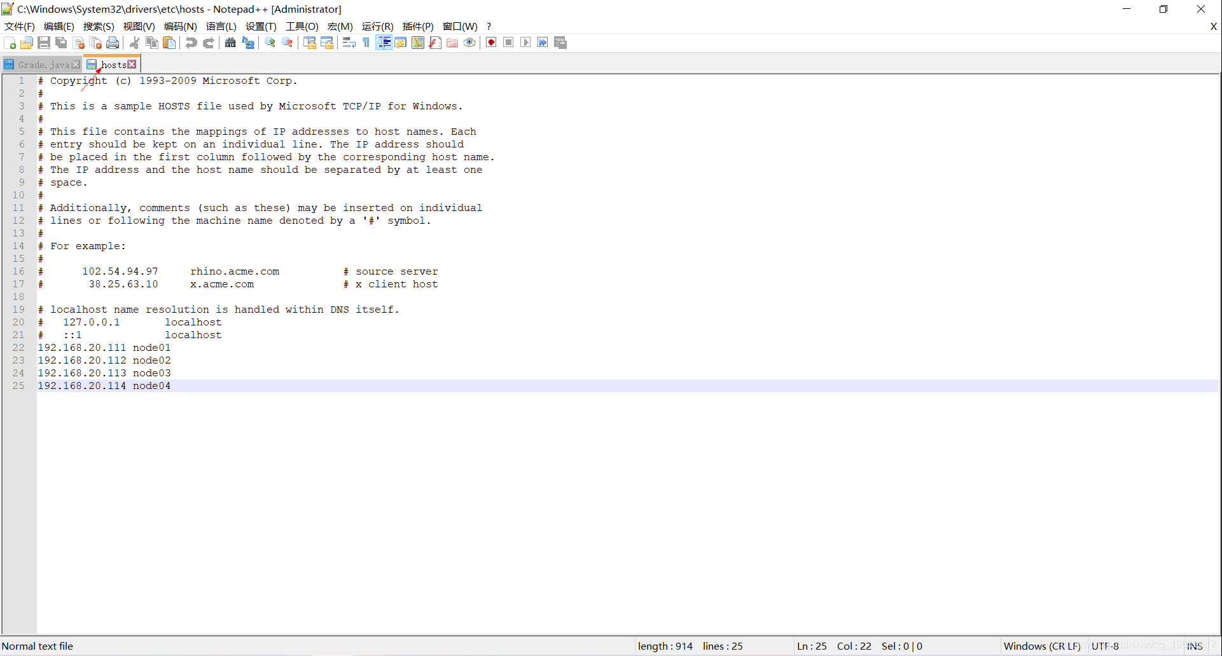
Task: Toggle word wrap in the toolbar
Action: click(349, 43)
